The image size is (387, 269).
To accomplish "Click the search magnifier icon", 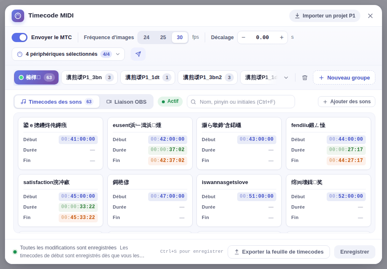I will tap(193, 102).
